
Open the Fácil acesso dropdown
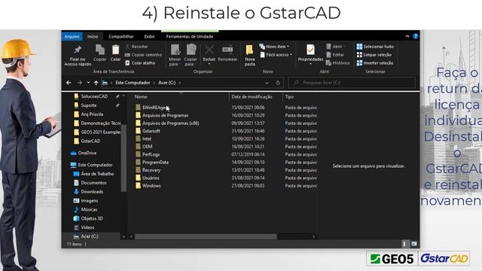(x=276, y=55)
